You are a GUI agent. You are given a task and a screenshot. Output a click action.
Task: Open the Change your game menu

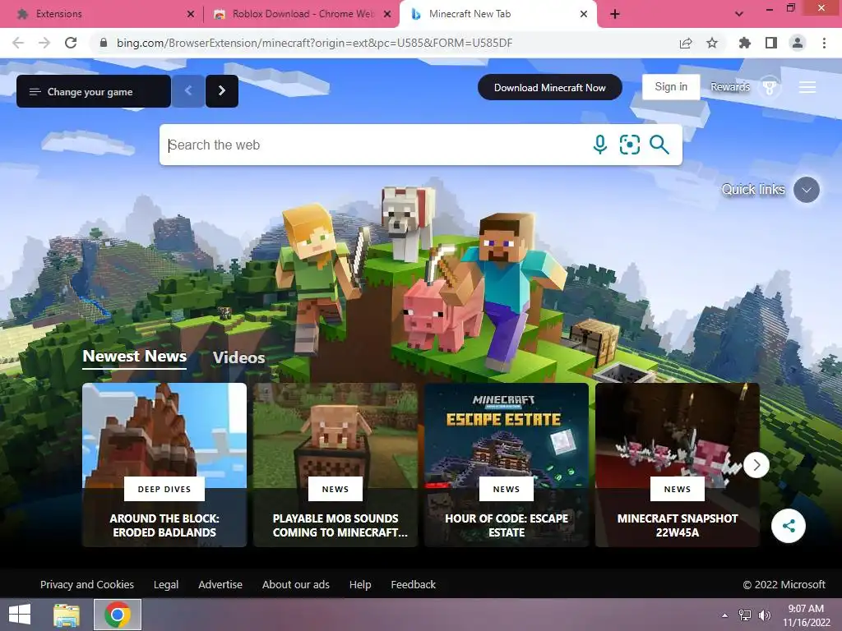point(94,91)
